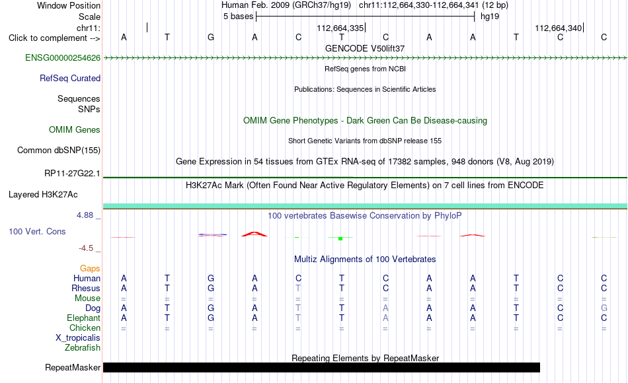
Task: Click the 112,664,340 coordinate marker
Action: coord(559,28)
